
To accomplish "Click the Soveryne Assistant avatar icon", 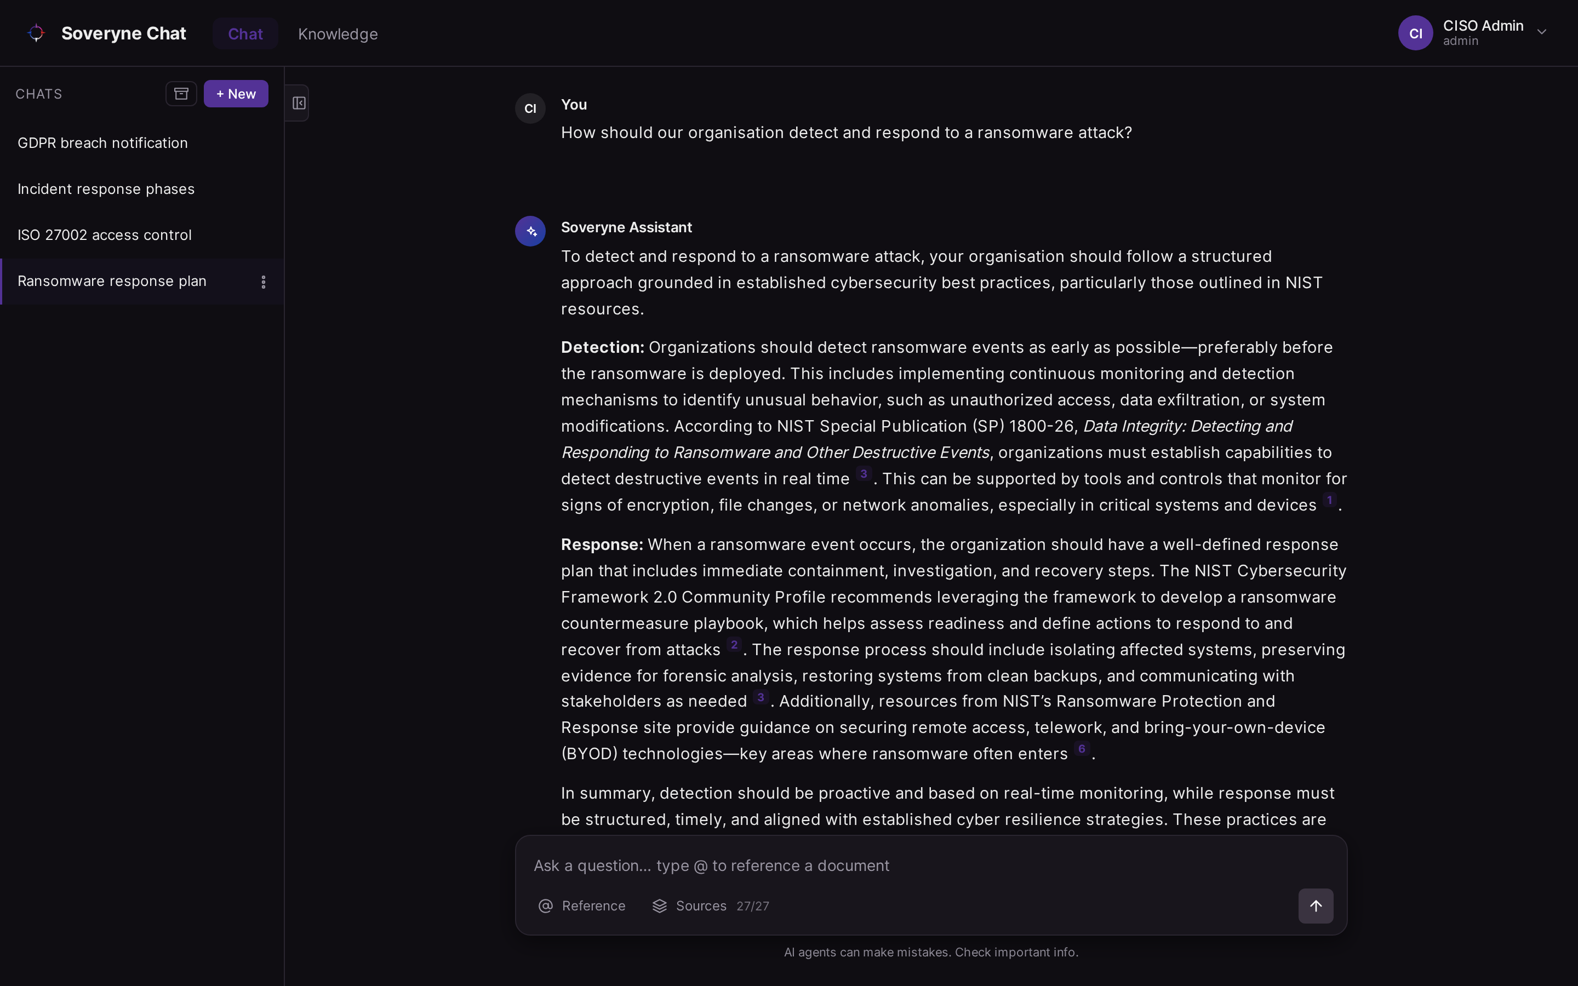I will (530, 231).
